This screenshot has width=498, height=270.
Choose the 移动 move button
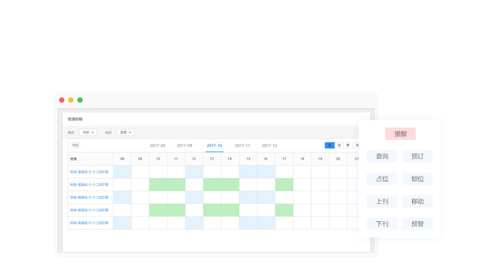pos(417,202)
